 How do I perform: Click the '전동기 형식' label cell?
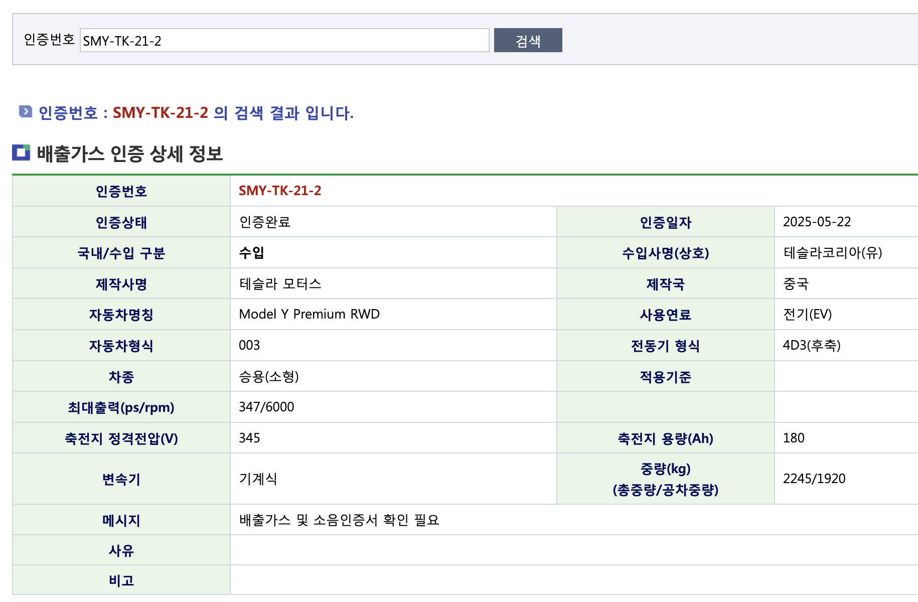pyautogui.click(x=666, y=346)
